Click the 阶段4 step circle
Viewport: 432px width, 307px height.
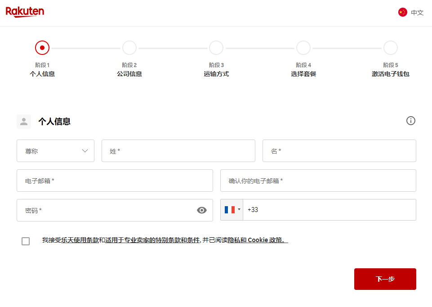click(x=303, y=47)
